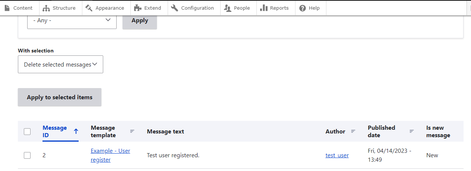
Task: Open the "- Any -" filter dropdown
Action: 72,20
